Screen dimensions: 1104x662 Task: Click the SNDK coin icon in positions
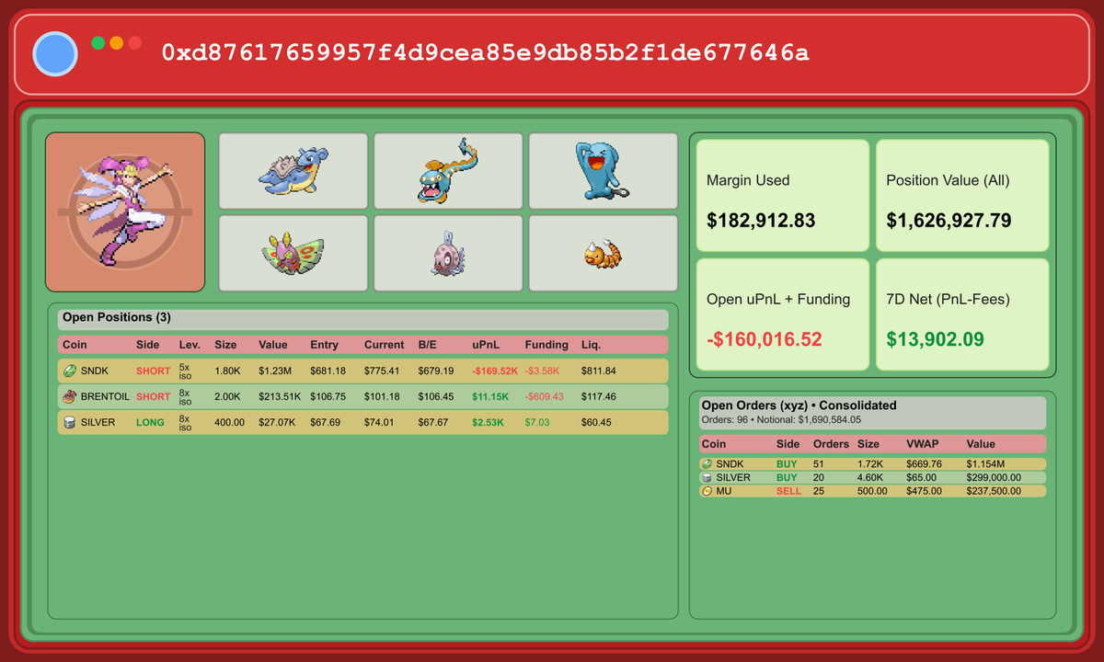(x=69, y=371)
